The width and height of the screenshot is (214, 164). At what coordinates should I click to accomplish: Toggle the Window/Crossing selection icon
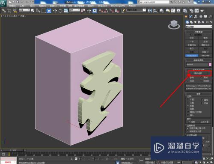pyautogui.click(x=49, y=11)
